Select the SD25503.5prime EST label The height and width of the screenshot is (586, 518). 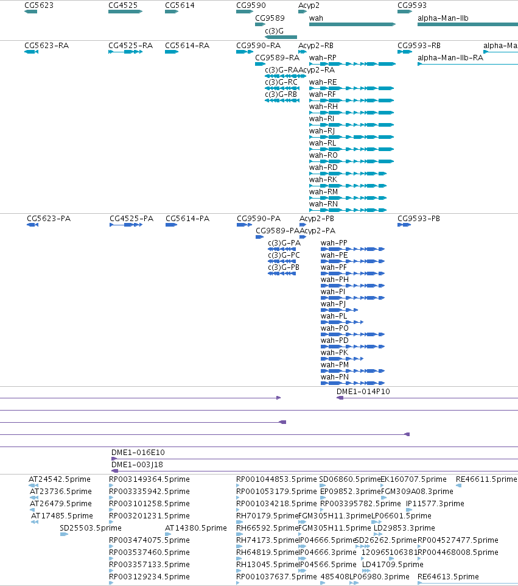(91, 528)
